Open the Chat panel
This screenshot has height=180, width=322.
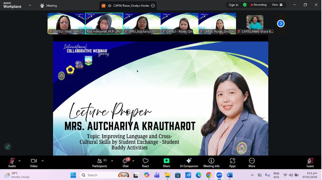point(125,162)
